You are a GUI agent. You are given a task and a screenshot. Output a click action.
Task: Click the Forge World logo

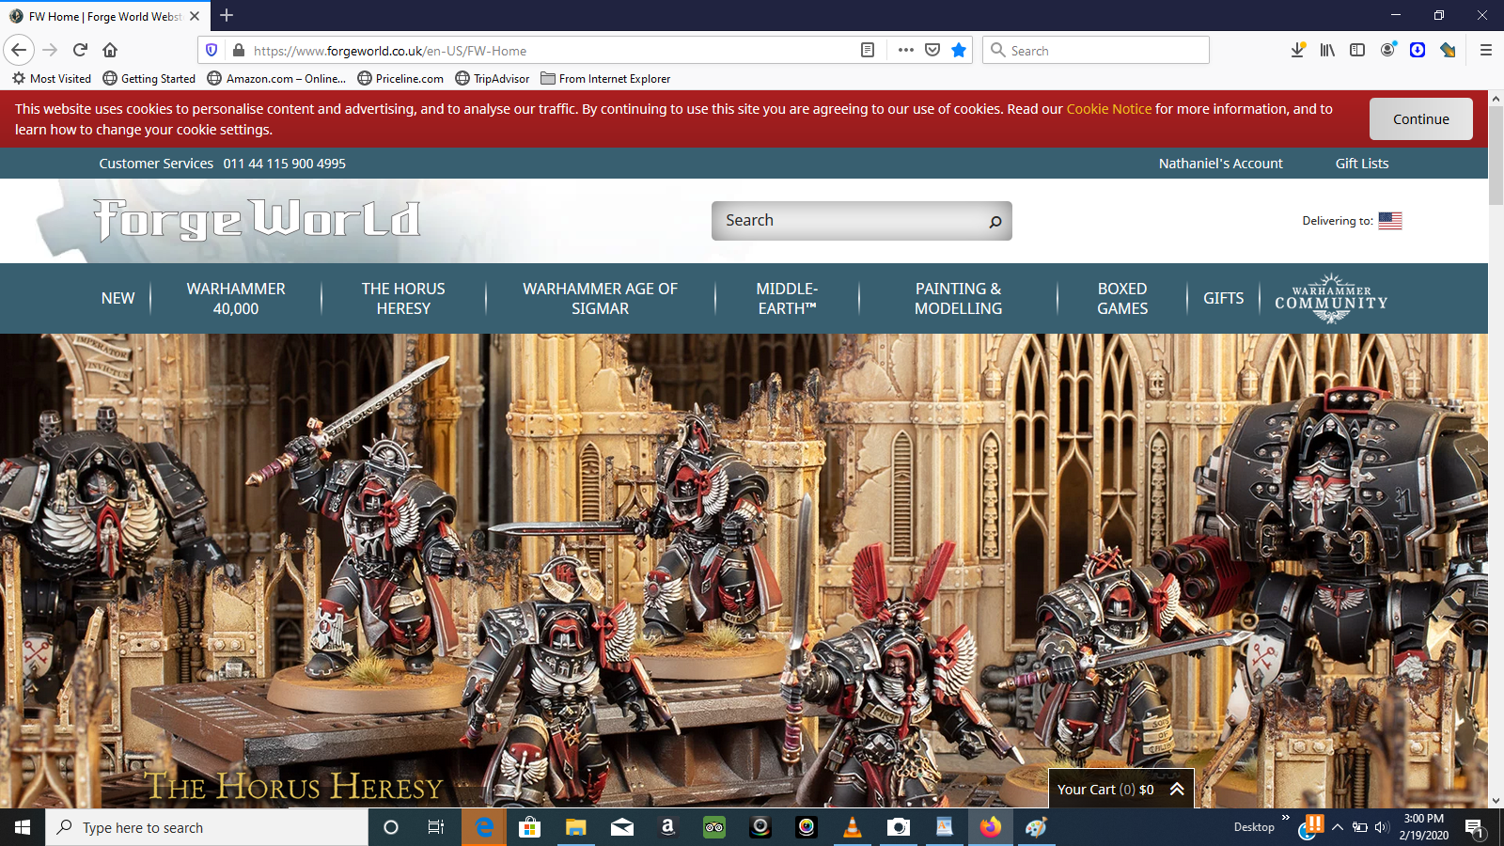coord(257,220)
